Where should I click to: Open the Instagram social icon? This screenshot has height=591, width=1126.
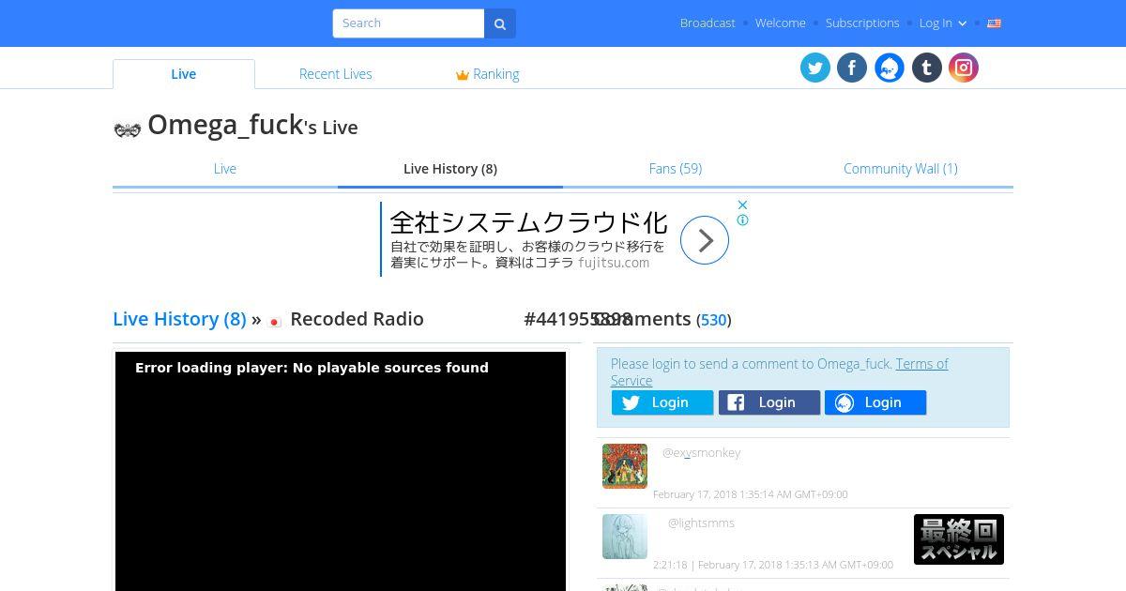click(964, 68)
